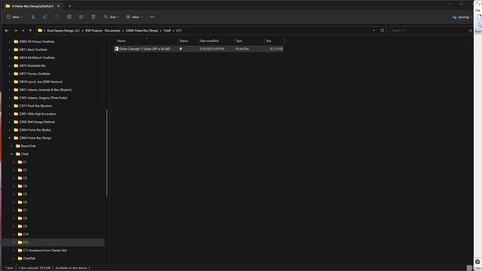This screenshot has width=482, height=271.
Task: Select KSD Projects - Documents breadcrumb
Action: pyautogui.click(x=103, y=30)
